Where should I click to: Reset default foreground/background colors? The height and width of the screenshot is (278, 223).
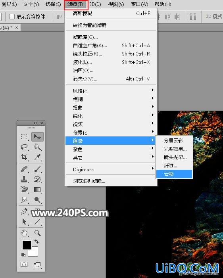[23, 255]
